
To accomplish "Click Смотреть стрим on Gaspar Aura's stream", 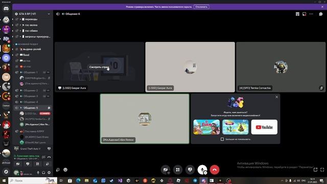I will pos(99,67).
